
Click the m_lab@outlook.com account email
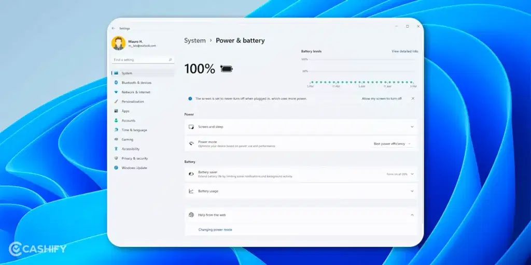[142, 46]
